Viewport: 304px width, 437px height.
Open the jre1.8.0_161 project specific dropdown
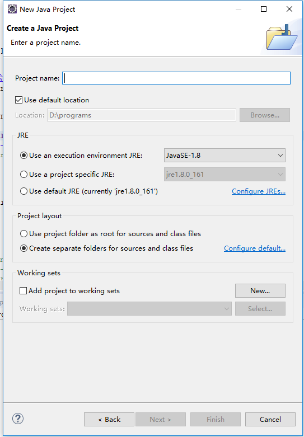click(225, 175)
